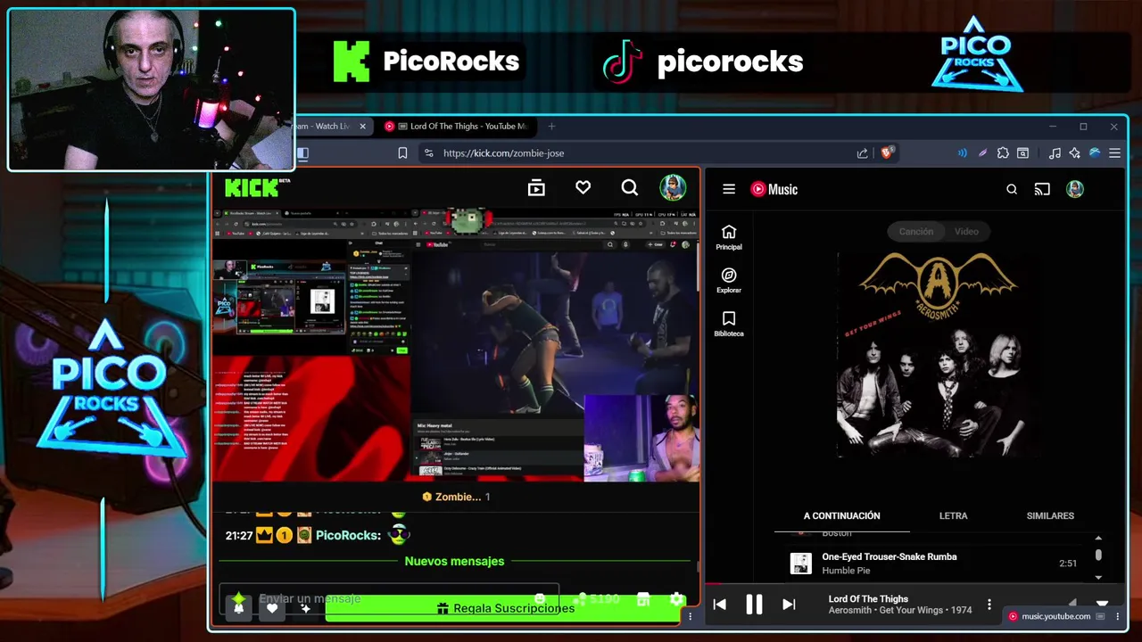The width and height of the screenshot is (1142, 642).
Task: Click the dots beside the Kick chat bar
Action: coord(690,616)
